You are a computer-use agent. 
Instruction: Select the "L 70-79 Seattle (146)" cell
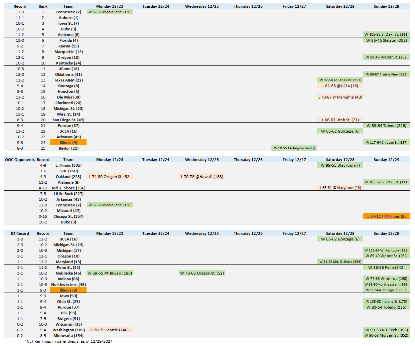click(110, 330)
